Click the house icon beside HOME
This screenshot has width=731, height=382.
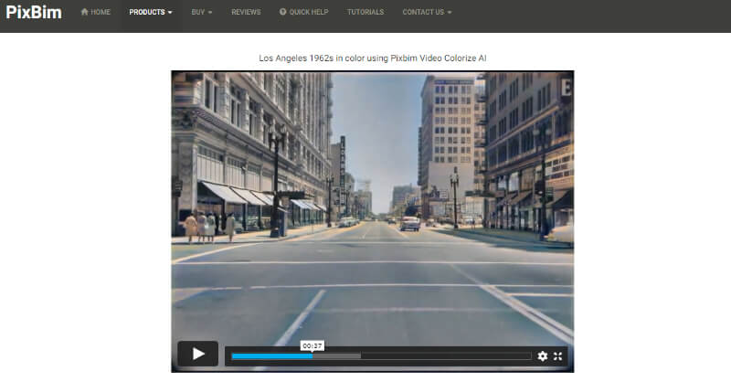tap(84, 12)
